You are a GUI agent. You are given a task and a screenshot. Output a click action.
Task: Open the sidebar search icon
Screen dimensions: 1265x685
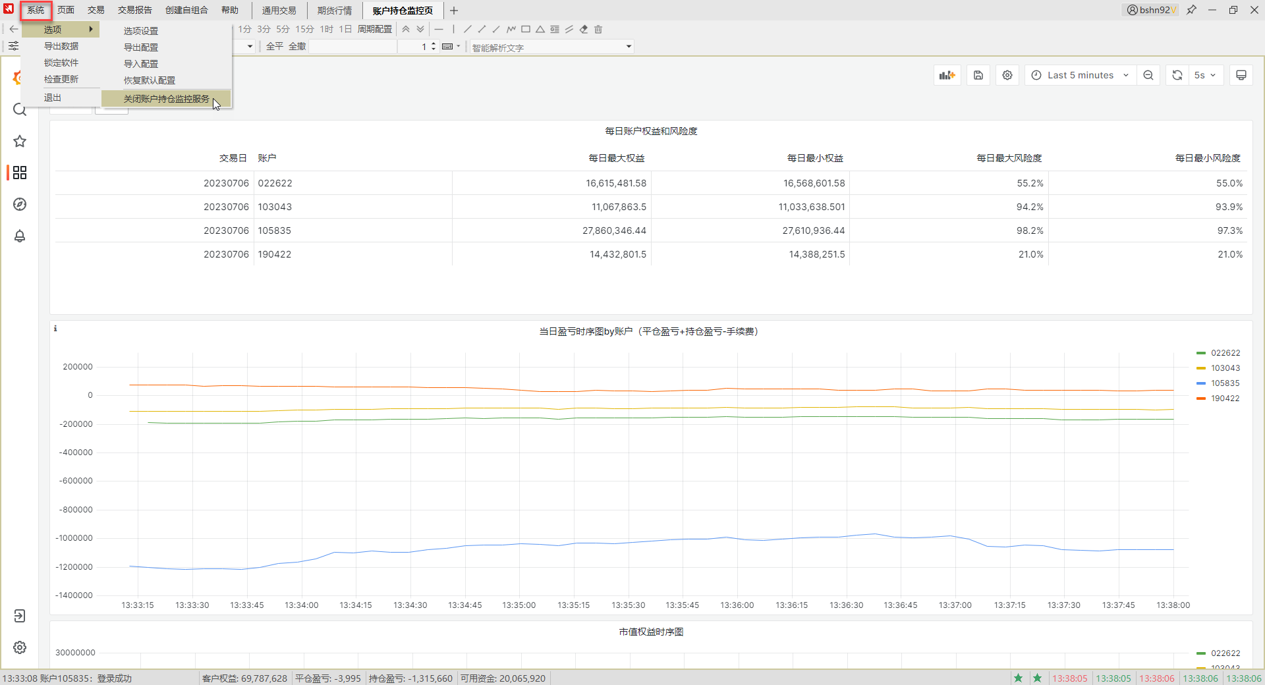coord(20,109)
